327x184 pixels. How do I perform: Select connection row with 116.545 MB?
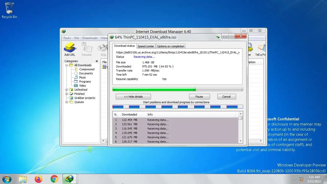click(x=176, y=129)
